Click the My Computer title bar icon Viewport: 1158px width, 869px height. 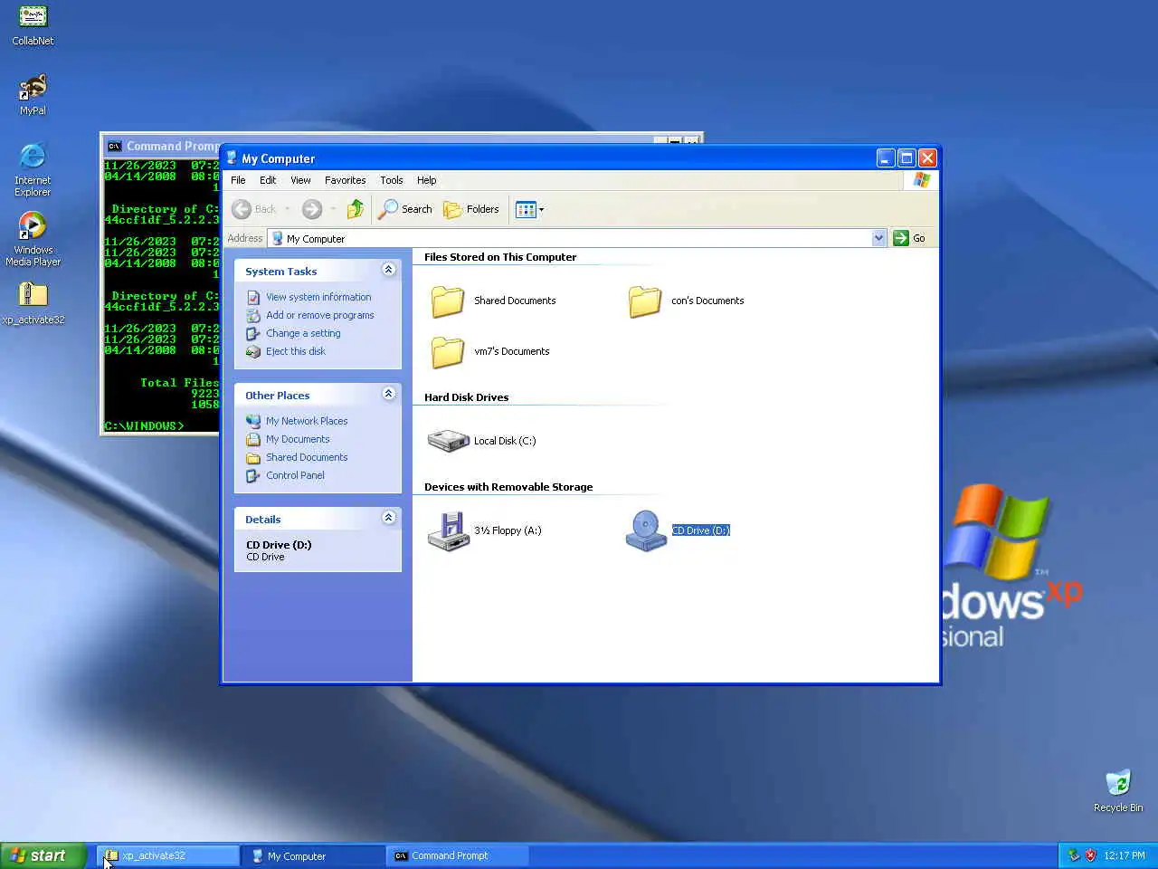pyautogui.click(x=232, y=158)
